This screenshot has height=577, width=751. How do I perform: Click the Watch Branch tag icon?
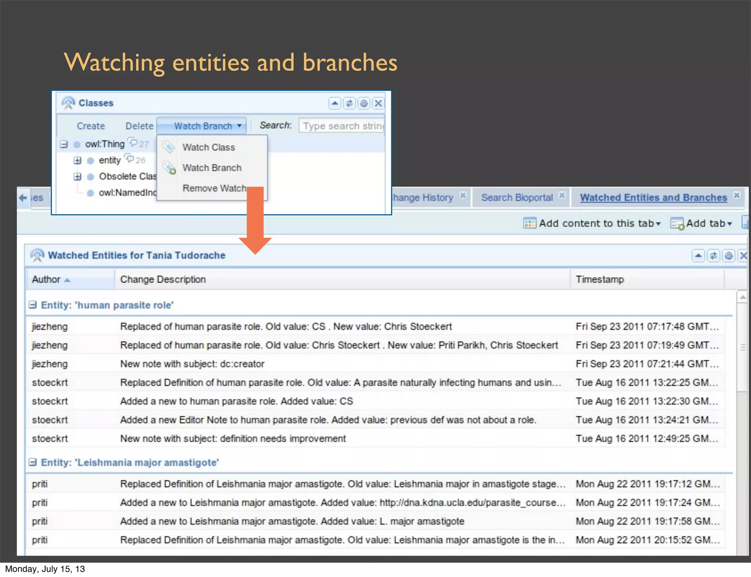pyautogui.click(x=169, y=168)
